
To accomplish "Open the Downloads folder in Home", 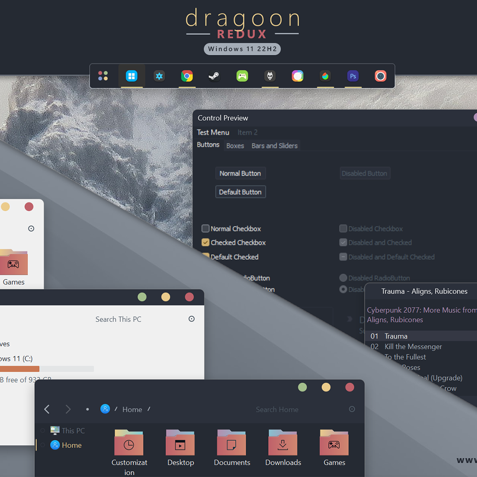I will [283, 443].
